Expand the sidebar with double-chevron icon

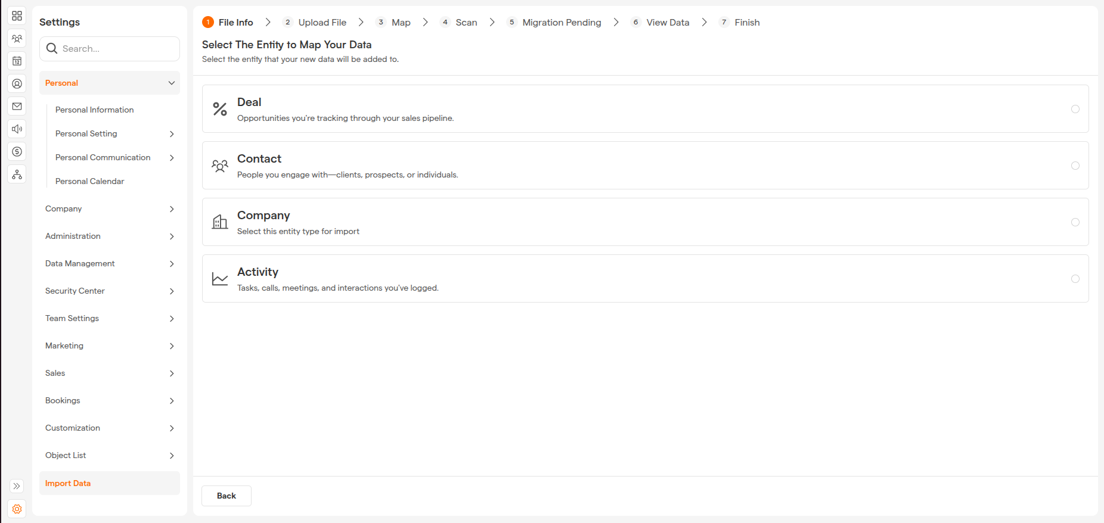click(17, 486)
